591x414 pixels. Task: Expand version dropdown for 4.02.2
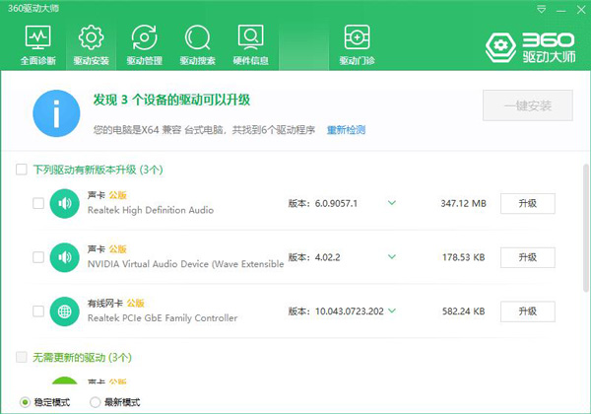tap(392, 256)
